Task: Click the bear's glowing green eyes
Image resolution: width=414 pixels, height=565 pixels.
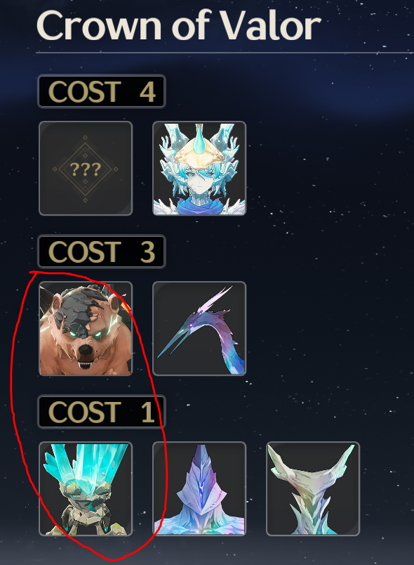Action: (x=85, y=334)
